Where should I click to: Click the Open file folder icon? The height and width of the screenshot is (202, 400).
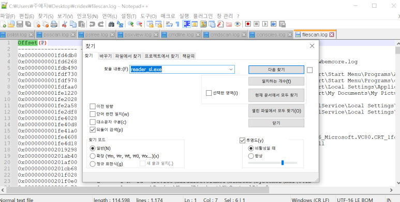click(x=11, y=24)
